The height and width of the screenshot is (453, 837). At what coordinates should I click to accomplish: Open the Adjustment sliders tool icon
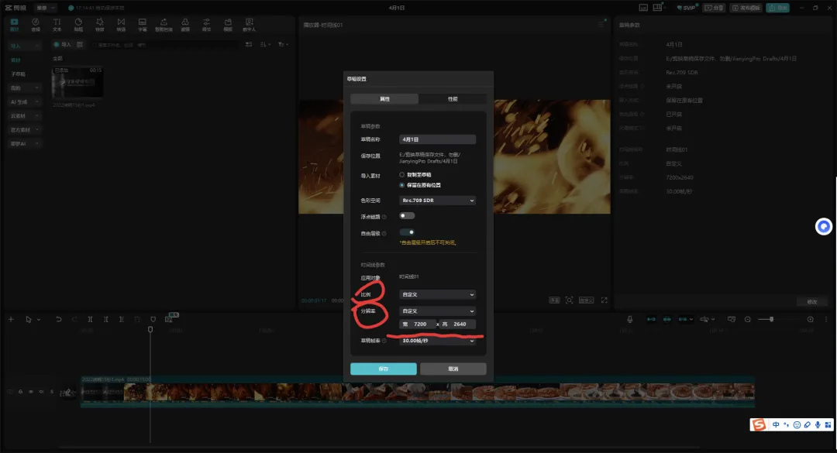207,25
